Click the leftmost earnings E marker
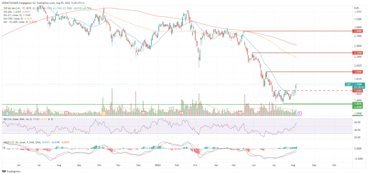This screenshot has height=175, width=368. pyautogui.click(x=7, y=113)
